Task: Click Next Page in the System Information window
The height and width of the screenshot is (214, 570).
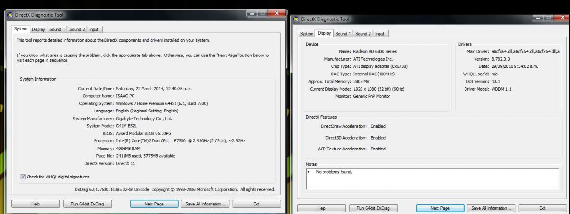Action: point(154,204)
